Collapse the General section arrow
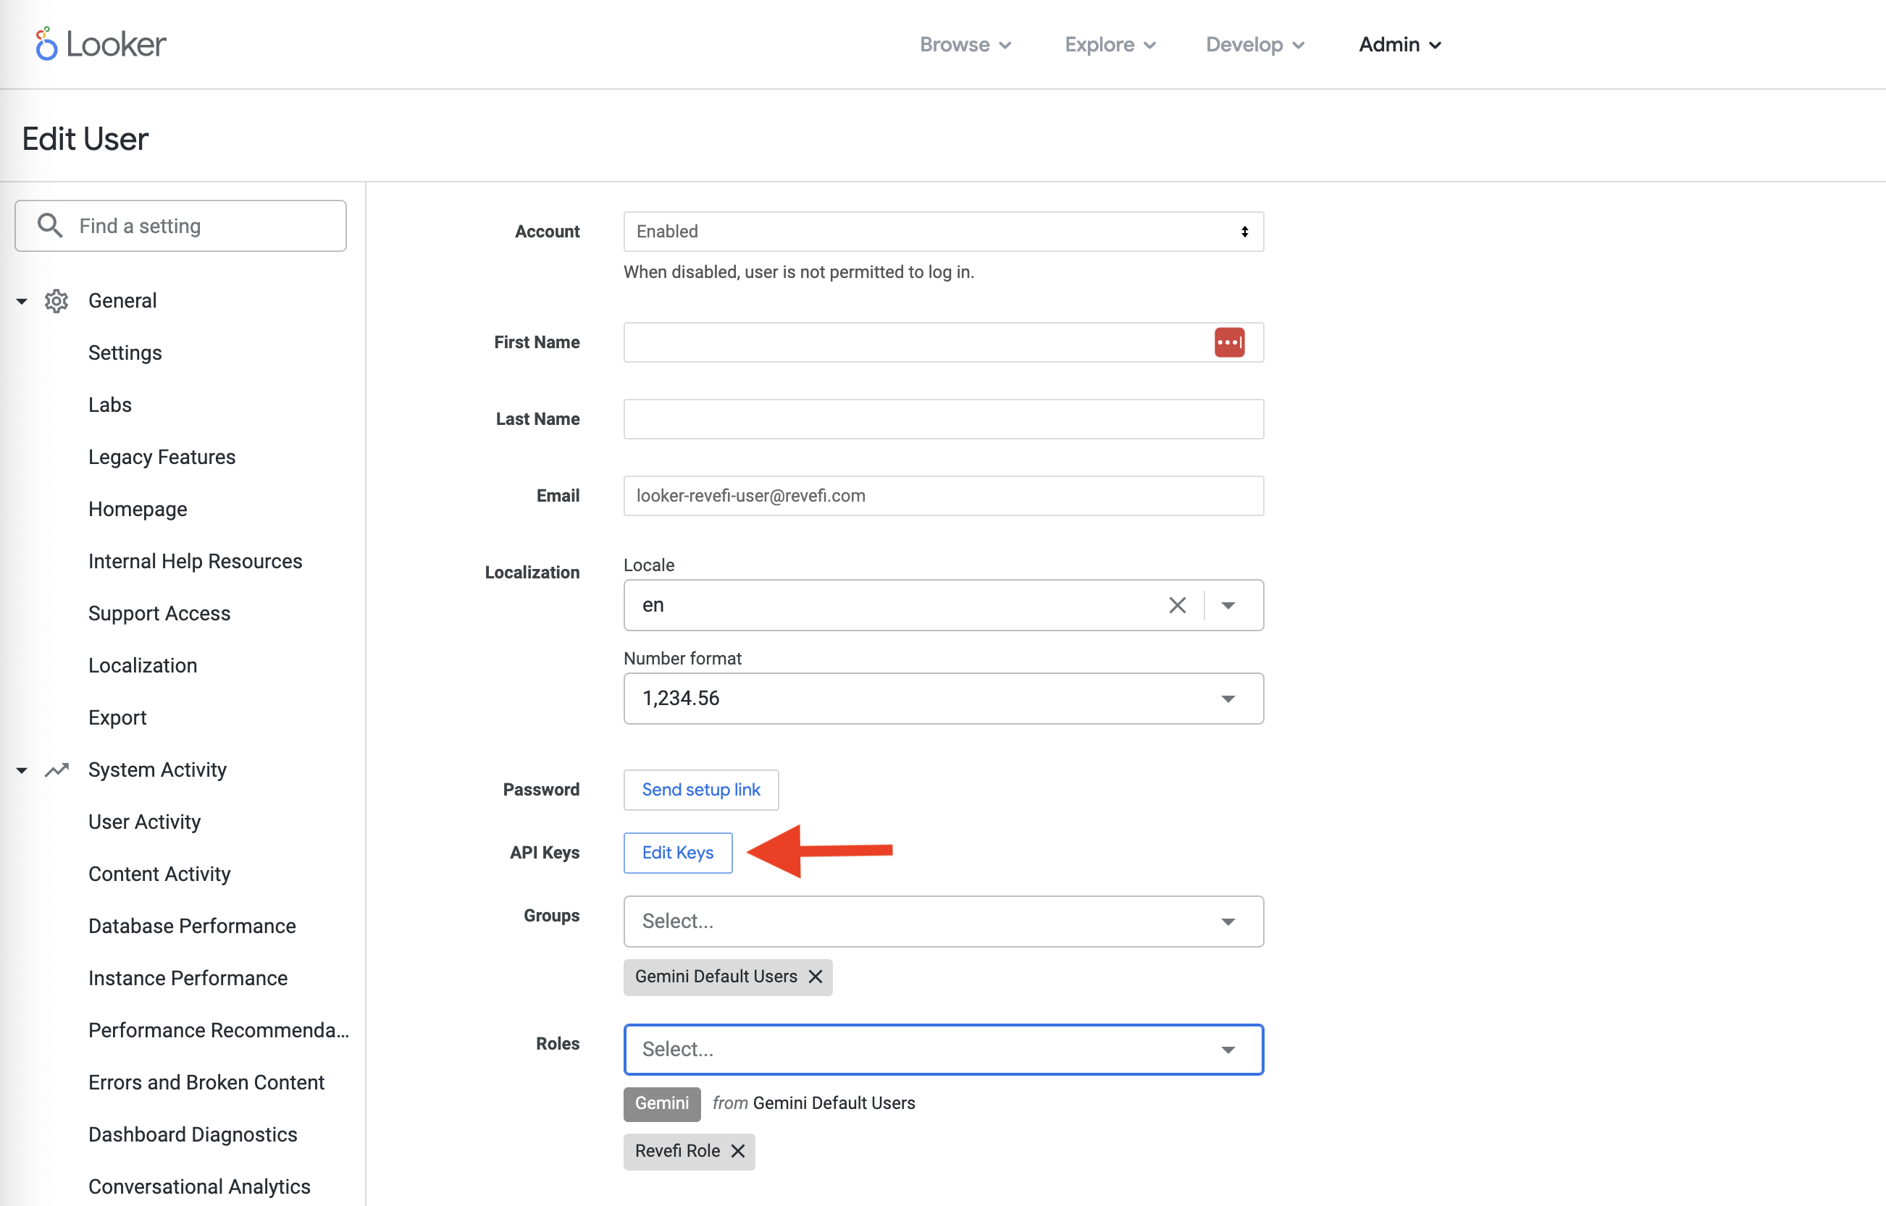Viewport: 1886px width, 1206px height. point(22,300)
